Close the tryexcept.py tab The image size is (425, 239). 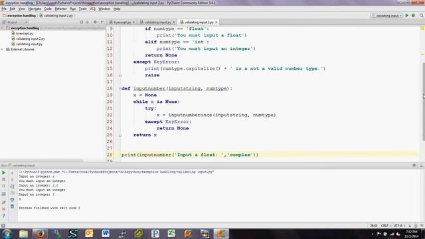click(x=133, y=22)
